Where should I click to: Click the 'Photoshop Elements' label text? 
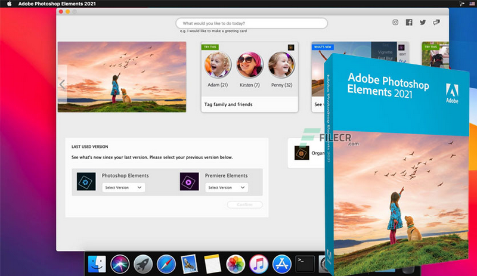click(x=125, y=176)
